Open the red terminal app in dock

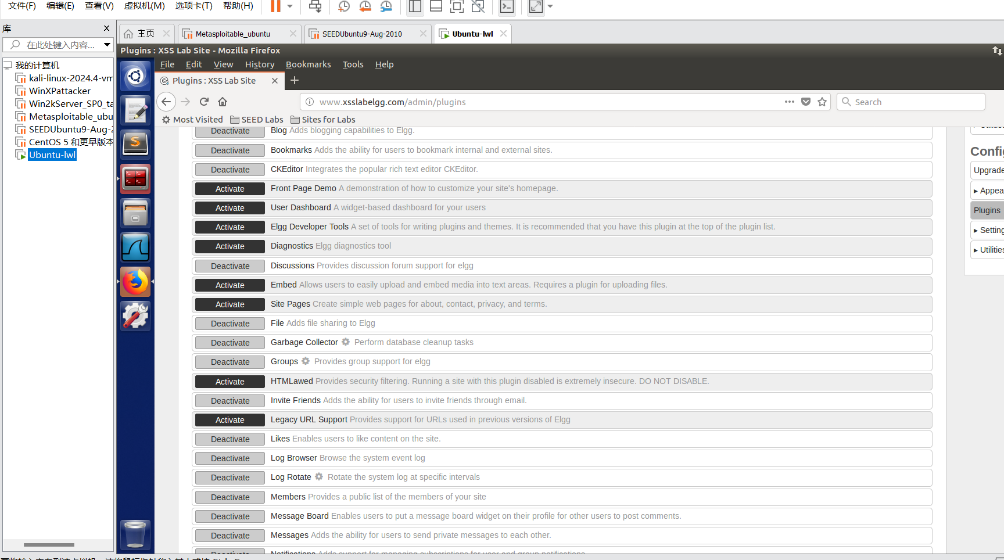click(x=135, y=179)
